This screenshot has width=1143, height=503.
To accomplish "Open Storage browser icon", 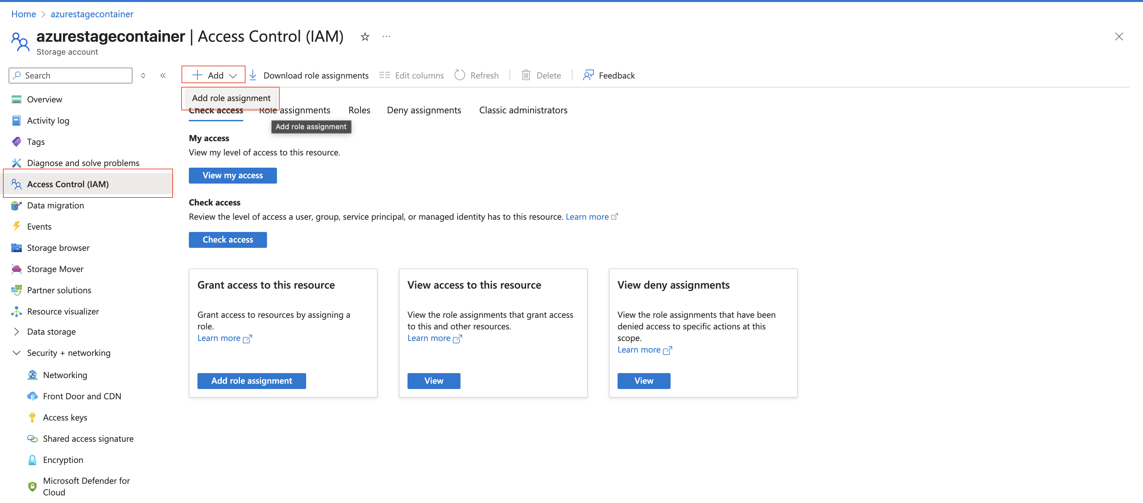I will (x=17, y=248).
